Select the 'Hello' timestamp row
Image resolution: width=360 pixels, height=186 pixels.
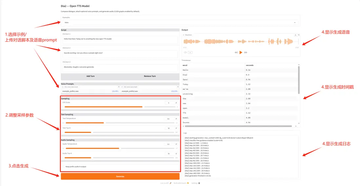pyautogui.click(x=239, y=70)
